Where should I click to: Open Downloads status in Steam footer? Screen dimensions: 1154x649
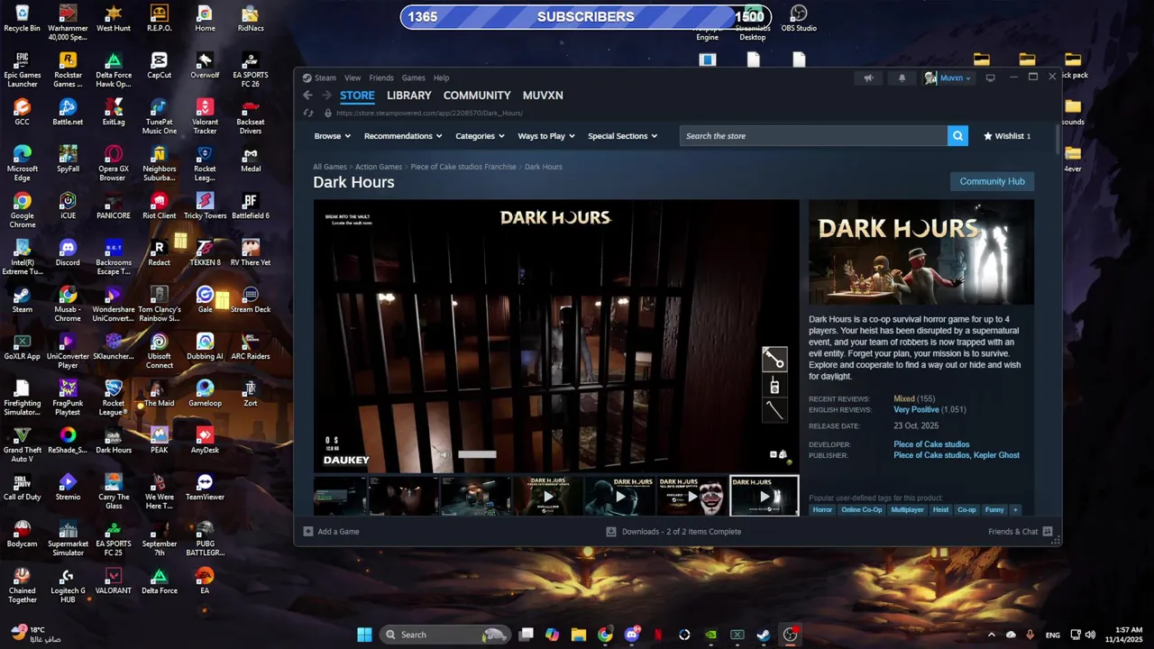point(673,532)
